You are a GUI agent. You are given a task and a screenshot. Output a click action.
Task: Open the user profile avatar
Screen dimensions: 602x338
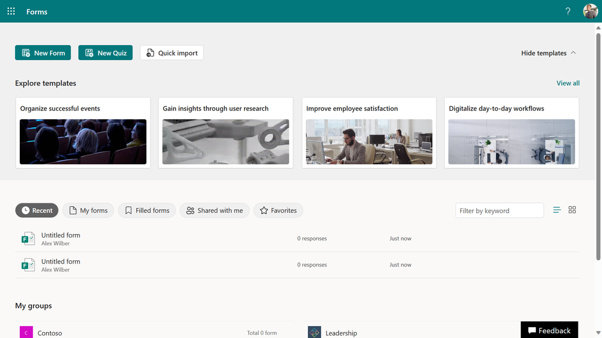point(591,11)
